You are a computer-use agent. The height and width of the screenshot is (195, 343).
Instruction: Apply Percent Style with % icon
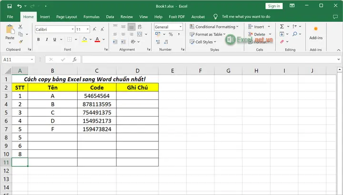tap(171, 34)
